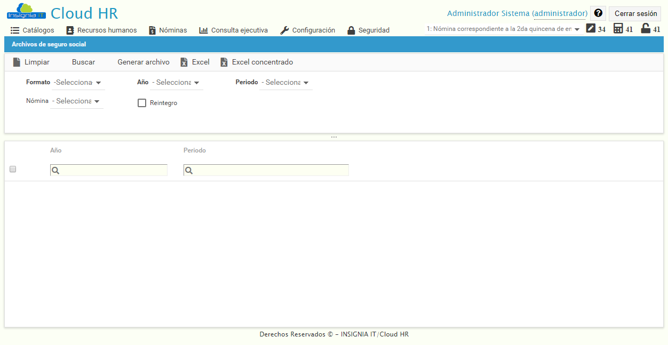
Task: Click the Generar archivo button
Action: point(143,62)
